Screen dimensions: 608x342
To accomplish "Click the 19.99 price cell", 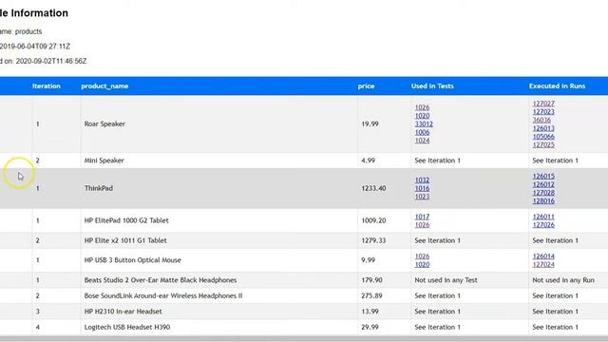I will click(x=384, y=124).
